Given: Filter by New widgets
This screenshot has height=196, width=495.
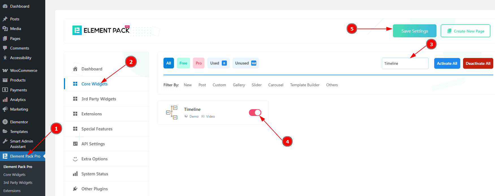Looking at the screenshot, I should click(x=188, y=85).
